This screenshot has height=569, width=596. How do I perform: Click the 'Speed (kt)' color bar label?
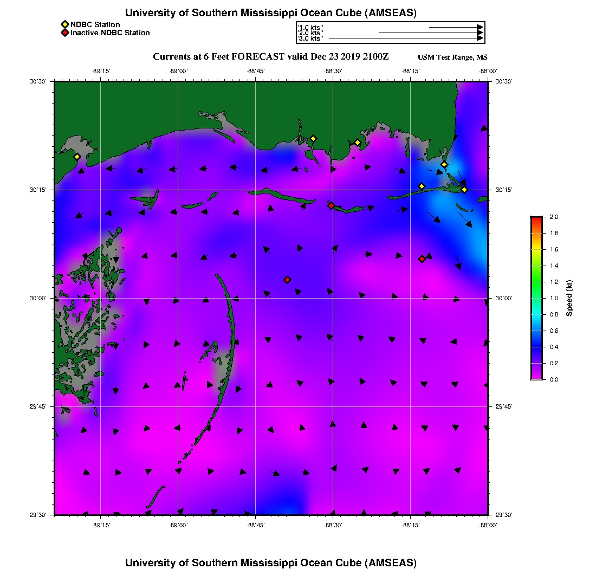569,298
